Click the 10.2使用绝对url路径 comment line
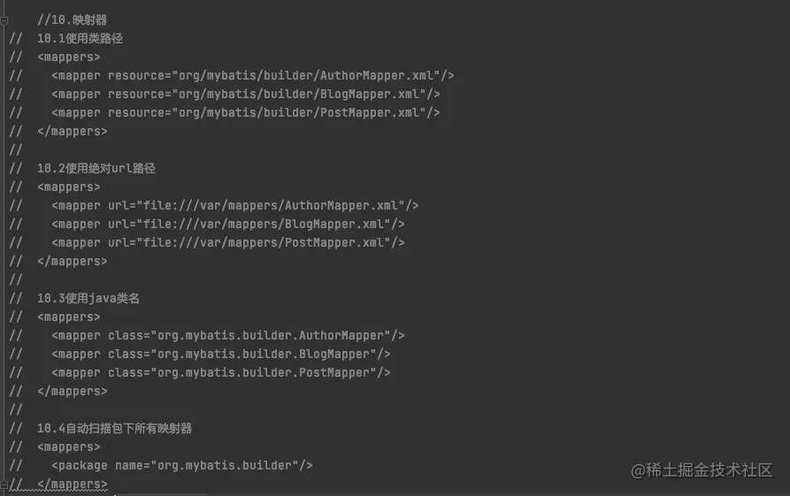790x496 pixels. pos(96,169)
